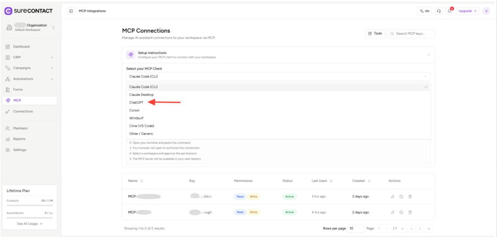Open the notifications bell
Image resolution: width=497 pixels, height=237 pixels.
click(449, 11)
